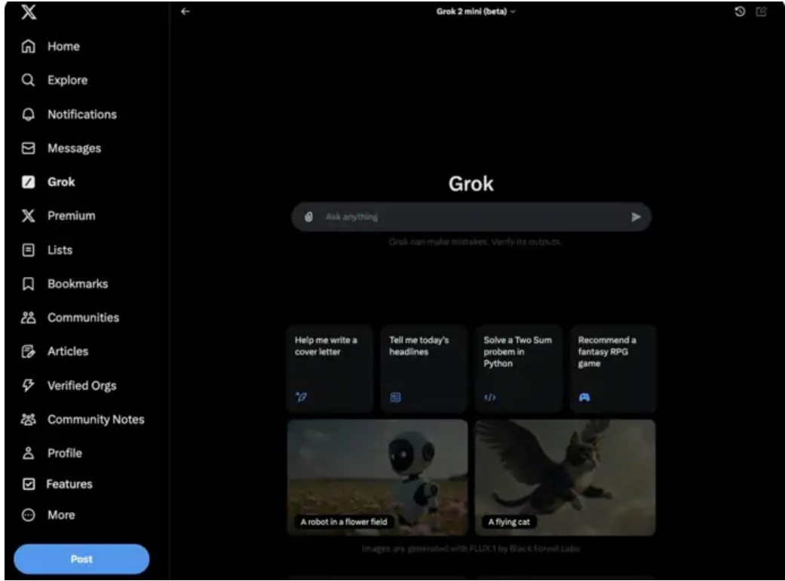Choose 'Recommend a fantasy RPG game' suggestion
The width and height of the screenshot is (785, 581).
(x=613, y=368)
